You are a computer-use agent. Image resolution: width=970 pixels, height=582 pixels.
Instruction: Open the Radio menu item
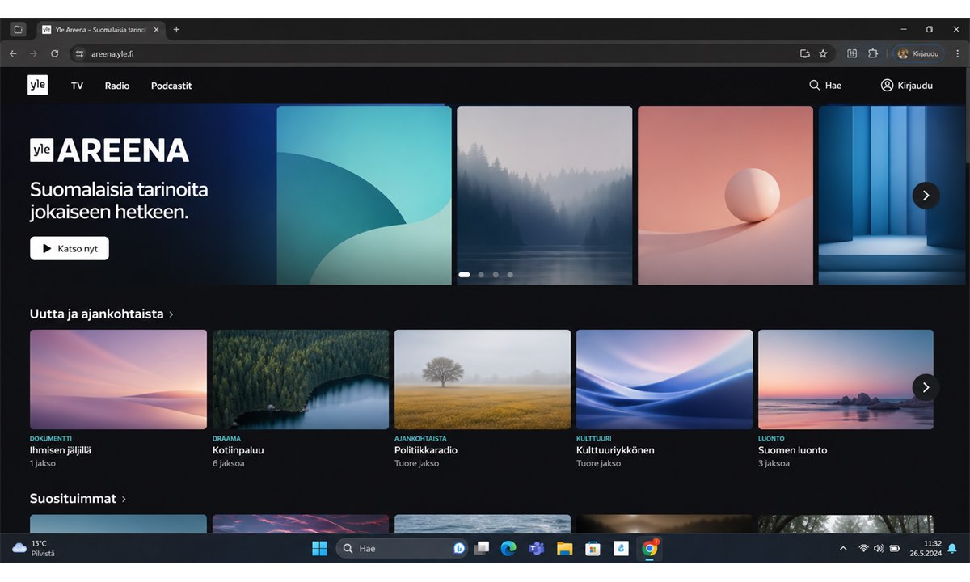coord(117,85)
